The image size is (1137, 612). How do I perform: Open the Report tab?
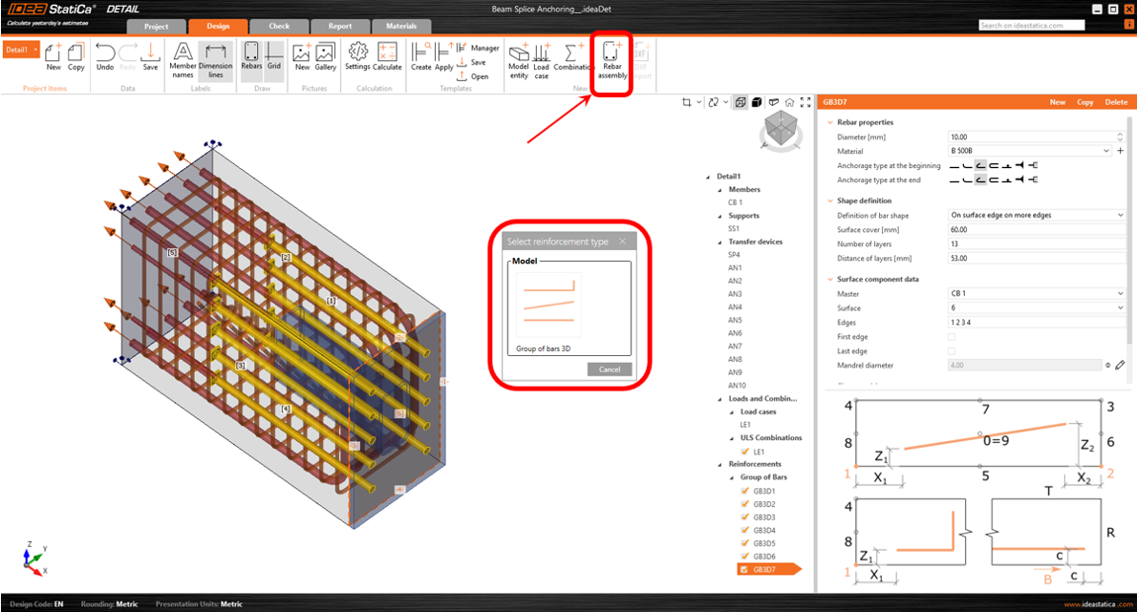(x=339, y=26)
